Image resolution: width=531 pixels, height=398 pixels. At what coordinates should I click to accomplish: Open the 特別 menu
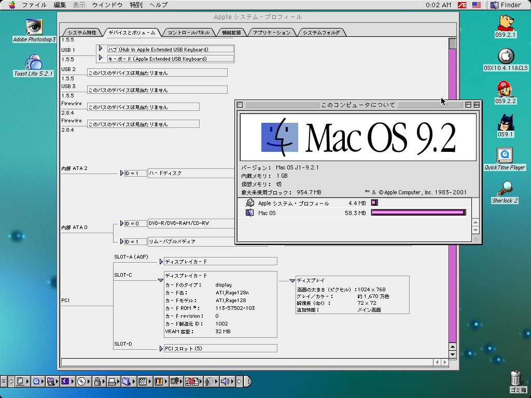[x=136, y=5]
